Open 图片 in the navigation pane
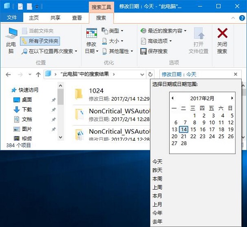The height and width of the screenshot is (227, 247). pyautogui.click(x=23, y=129)
